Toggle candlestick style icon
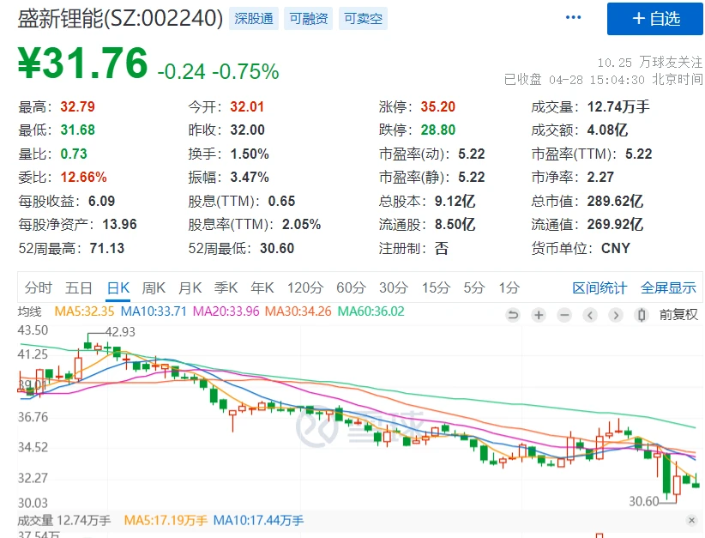The height and width of the screenshot is (538, 705). coord(641,315)
